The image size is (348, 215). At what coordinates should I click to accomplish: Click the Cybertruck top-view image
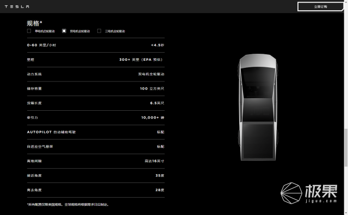[x=258, y=107]
